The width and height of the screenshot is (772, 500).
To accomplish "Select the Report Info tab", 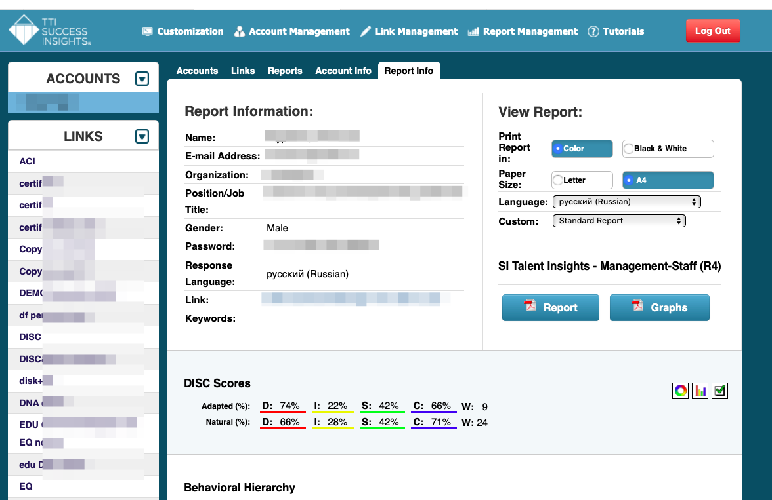I will tap(408, 71).
